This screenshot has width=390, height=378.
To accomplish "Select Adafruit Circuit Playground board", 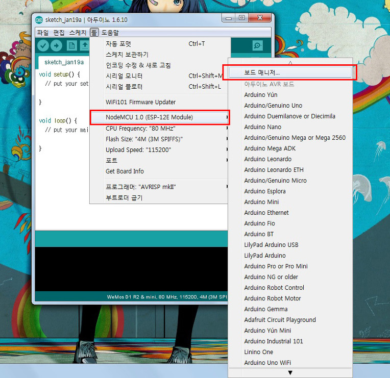I will tap(290, 320).
